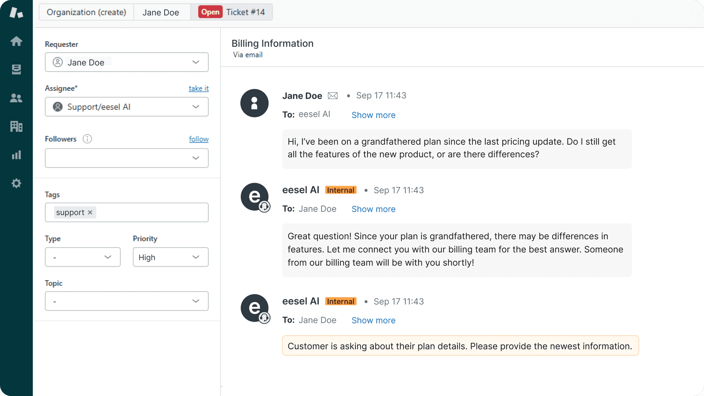Viewport: 704px width, 396px height.
Task: Click the product logo at the sidebar top
Action: [16, 12]
